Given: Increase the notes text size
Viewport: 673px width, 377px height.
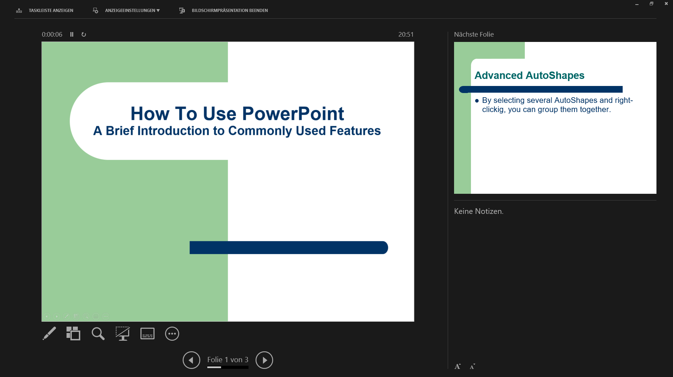Looking at the screenshot, I should [457, 366].
